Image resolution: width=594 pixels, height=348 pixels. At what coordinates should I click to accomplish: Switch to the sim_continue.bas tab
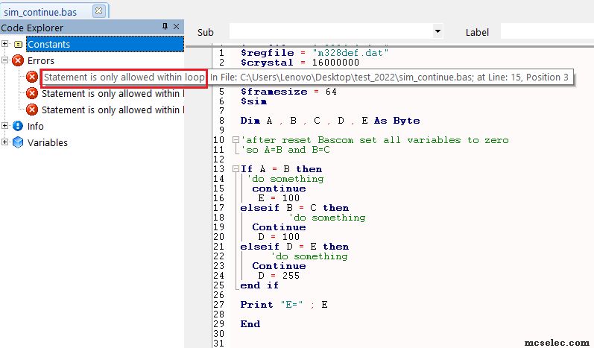tap(40, 12)
